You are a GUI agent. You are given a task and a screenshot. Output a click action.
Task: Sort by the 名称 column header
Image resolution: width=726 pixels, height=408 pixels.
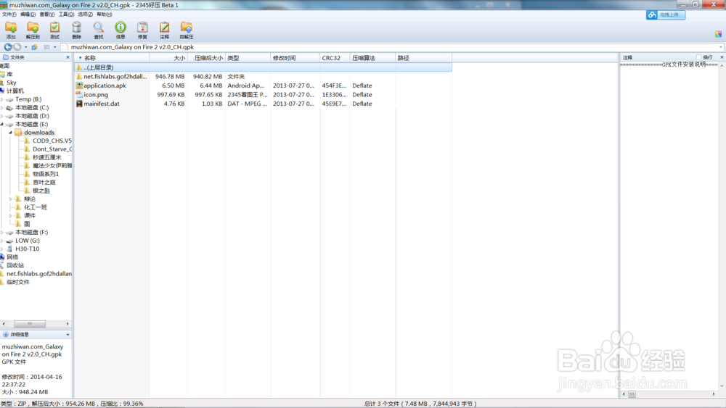pyautogui.click(x=112, y=58)
